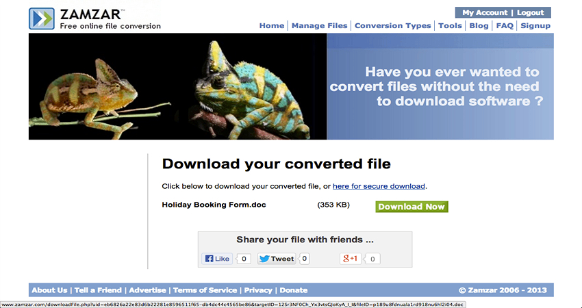Click the banner headline about converting files

pos(436,86)
